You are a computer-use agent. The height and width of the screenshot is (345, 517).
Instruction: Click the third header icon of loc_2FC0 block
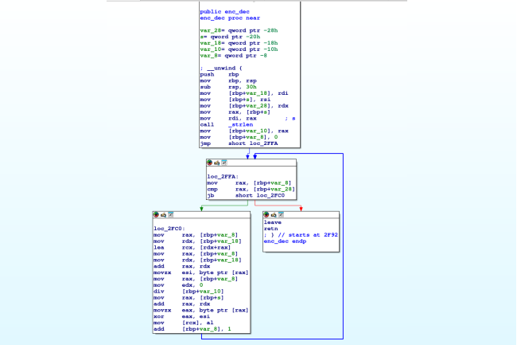tap(171, 214)
